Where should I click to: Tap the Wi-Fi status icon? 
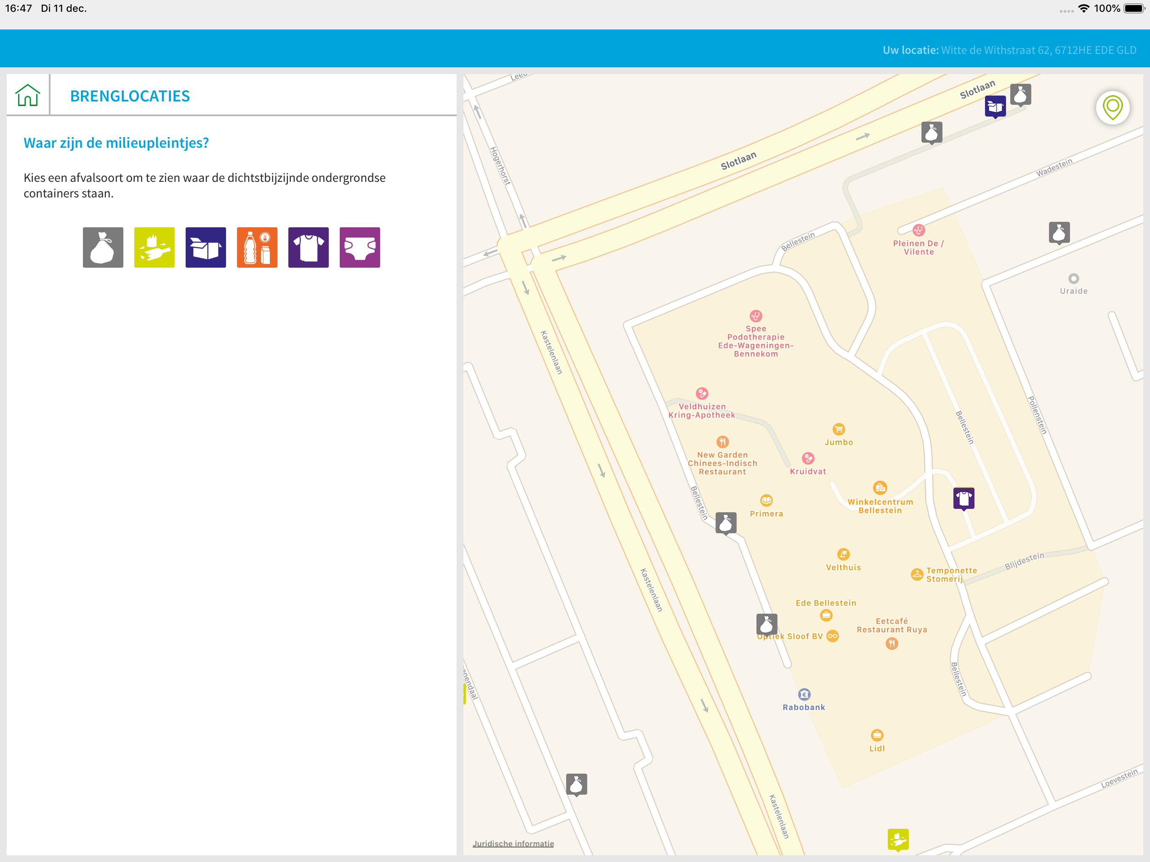(x=1083, y=8)
